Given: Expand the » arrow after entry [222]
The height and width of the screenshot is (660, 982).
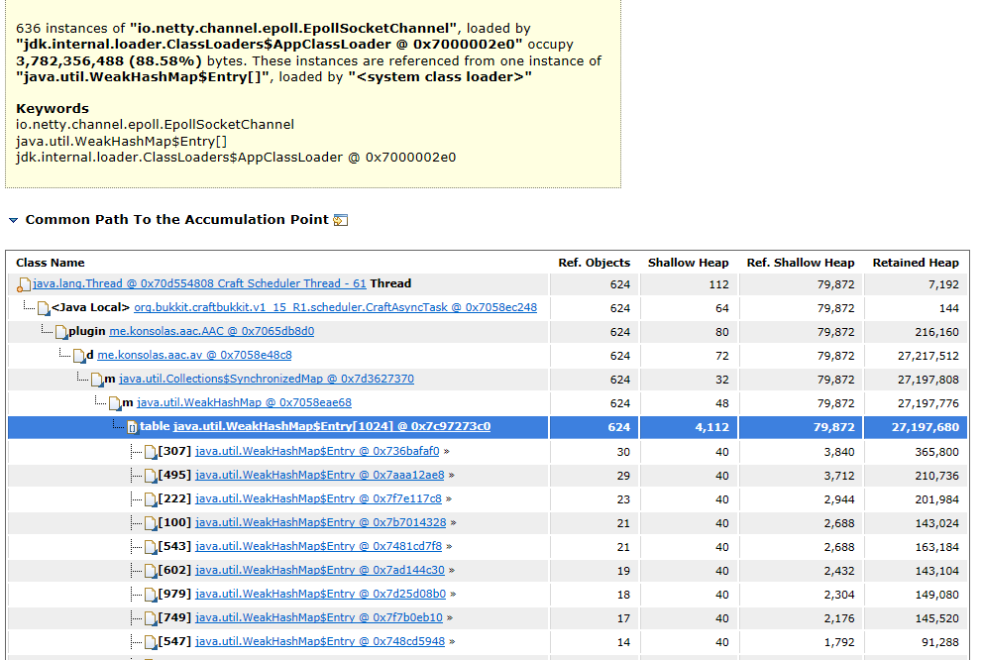Looking at the screenshot, I should (449, 499).
